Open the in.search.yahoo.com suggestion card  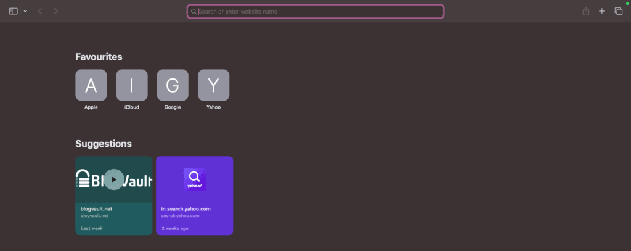tap(194, 195)
